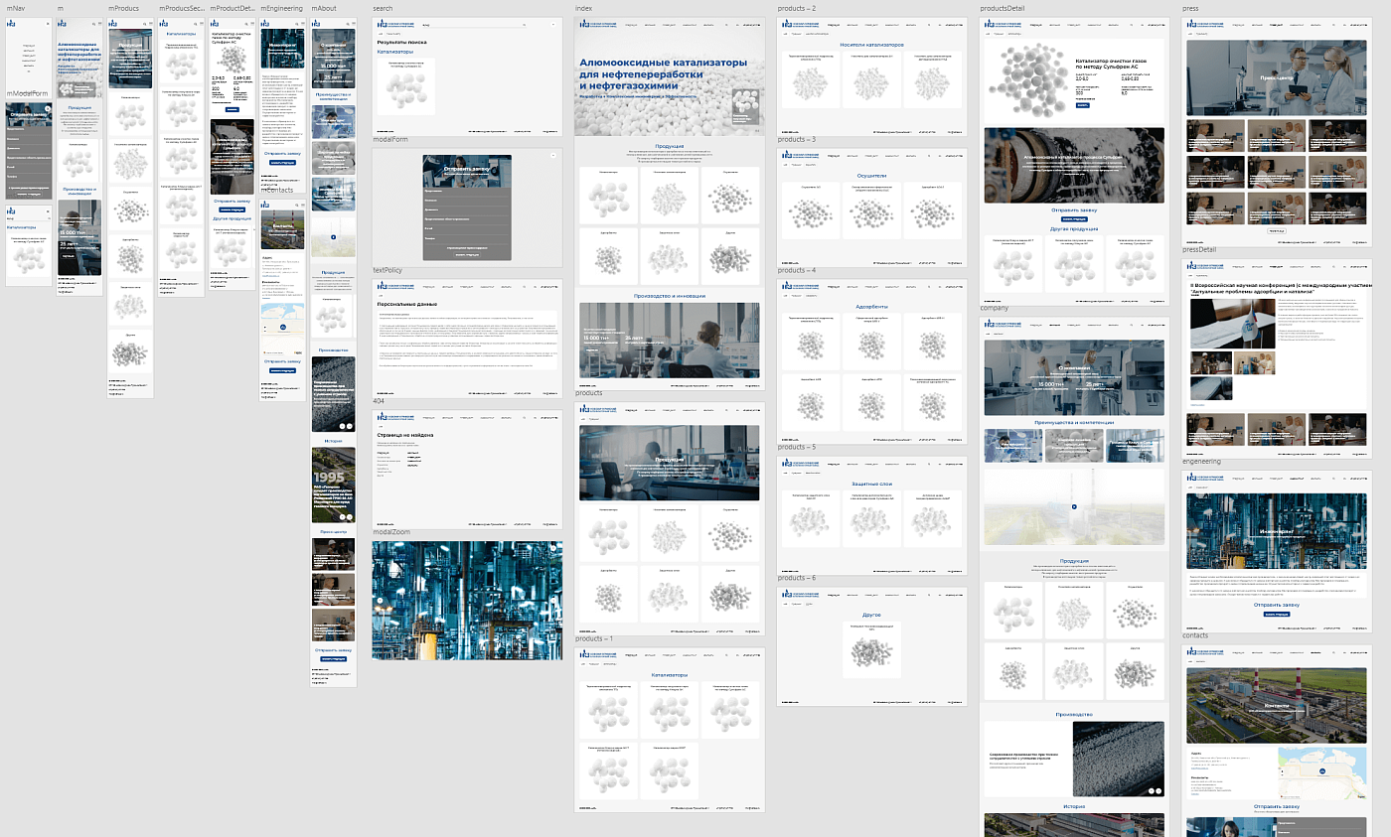Click Носители катализаторов heading in products – 2
Viewport: 1391px width, 837px height.
click(871, 45)
